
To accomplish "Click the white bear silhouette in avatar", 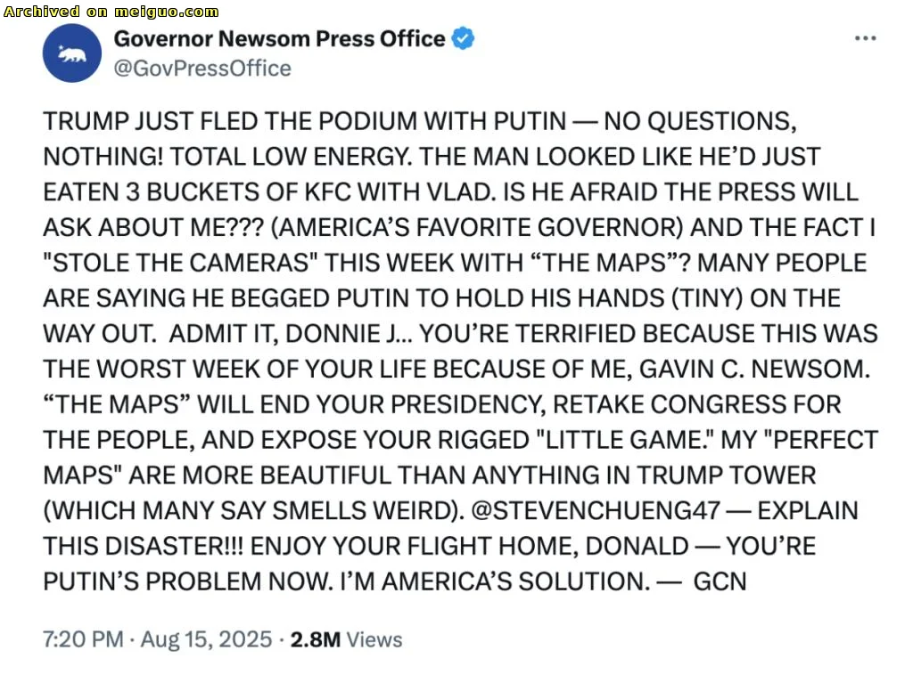I will [72, 54].
